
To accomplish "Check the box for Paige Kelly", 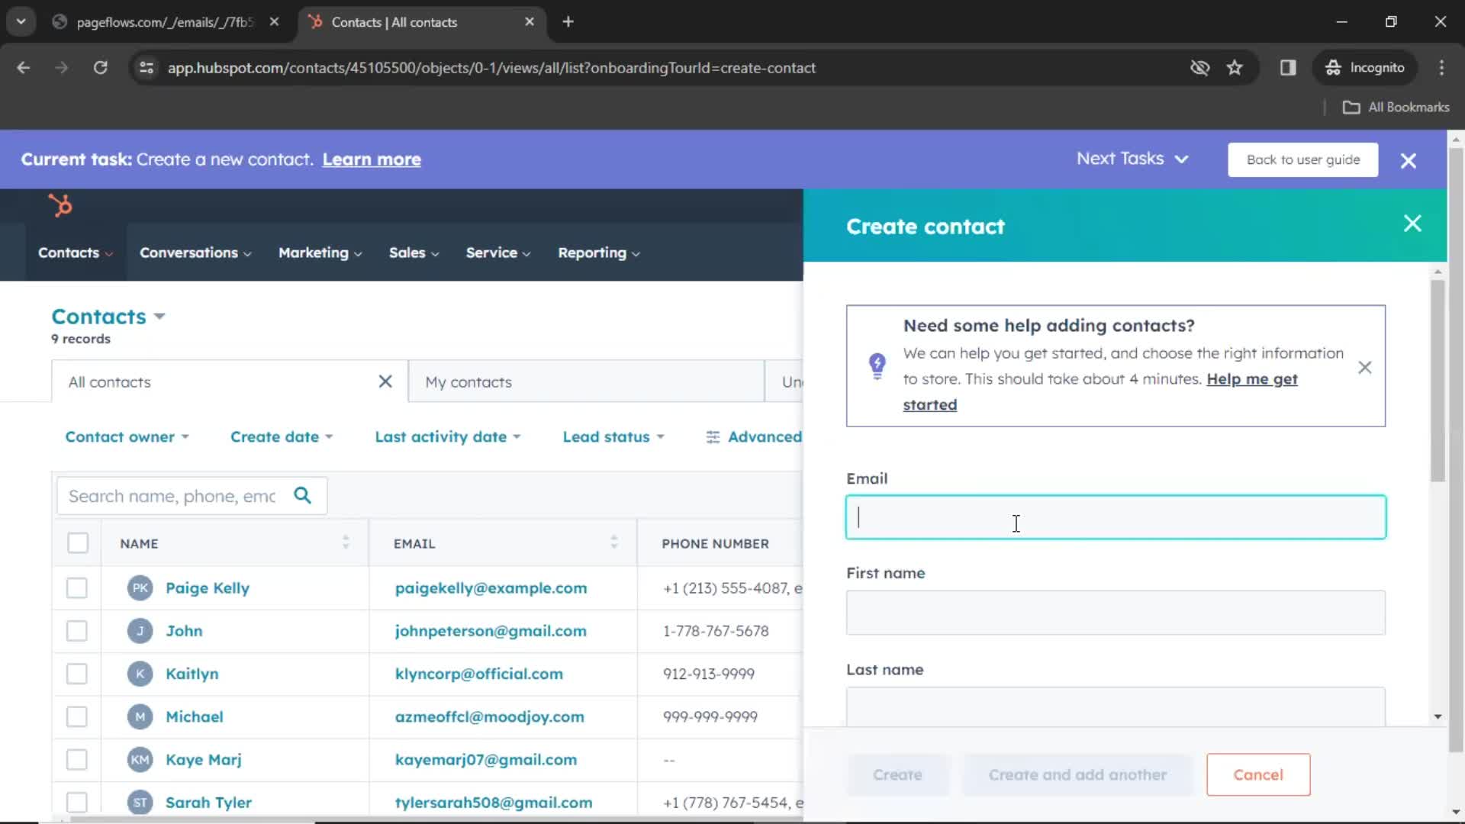I will [x=77, y=588].
